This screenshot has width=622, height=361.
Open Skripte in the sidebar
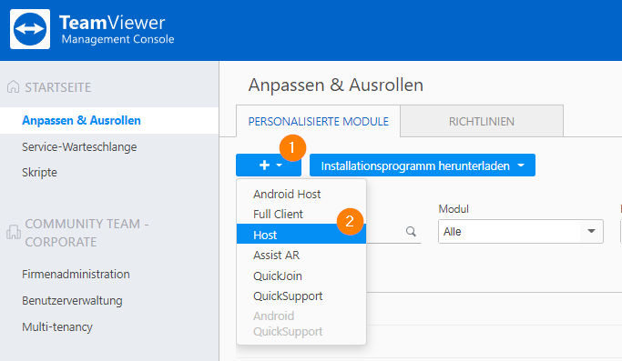click(x=39, y=173)
